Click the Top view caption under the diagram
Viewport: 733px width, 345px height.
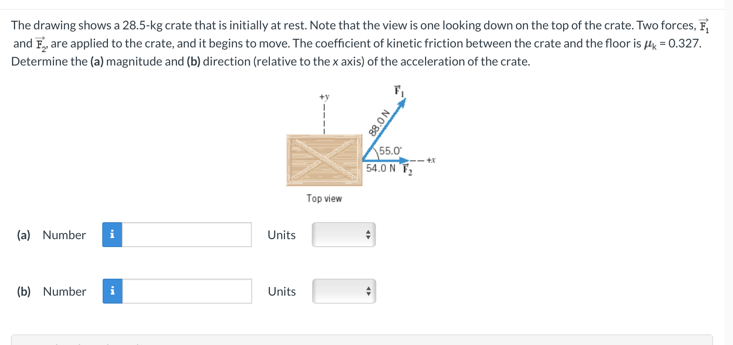325,199
